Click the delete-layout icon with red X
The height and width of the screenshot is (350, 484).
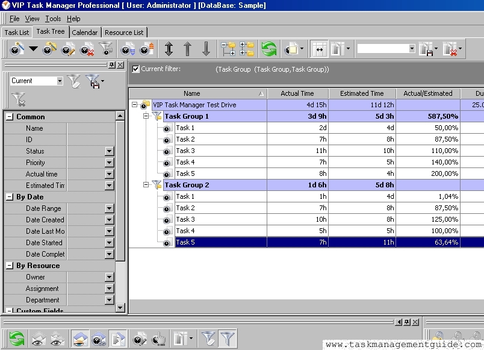[450, 49]
